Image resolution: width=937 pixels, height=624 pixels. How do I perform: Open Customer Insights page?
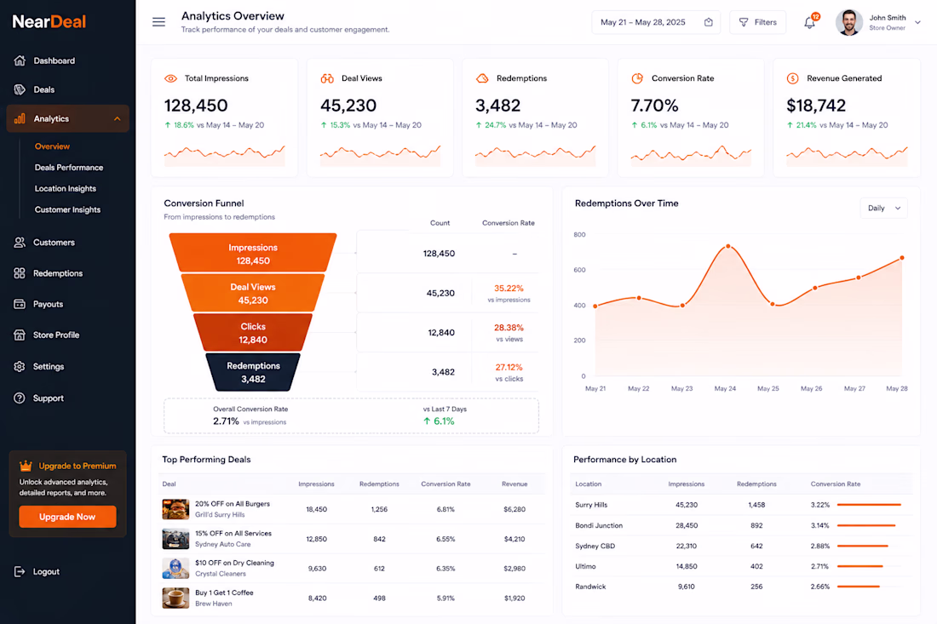click(67, 209)
